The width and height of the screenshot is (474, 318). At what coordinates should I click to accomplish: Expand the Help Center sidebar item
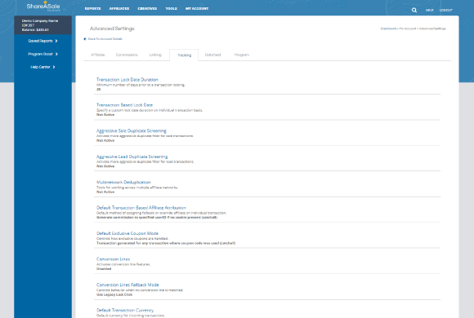(42, 67)
